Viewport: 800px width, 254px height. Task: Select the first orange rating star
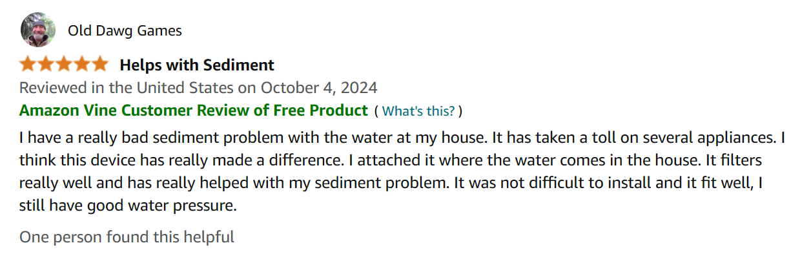[x=28, y=64]
